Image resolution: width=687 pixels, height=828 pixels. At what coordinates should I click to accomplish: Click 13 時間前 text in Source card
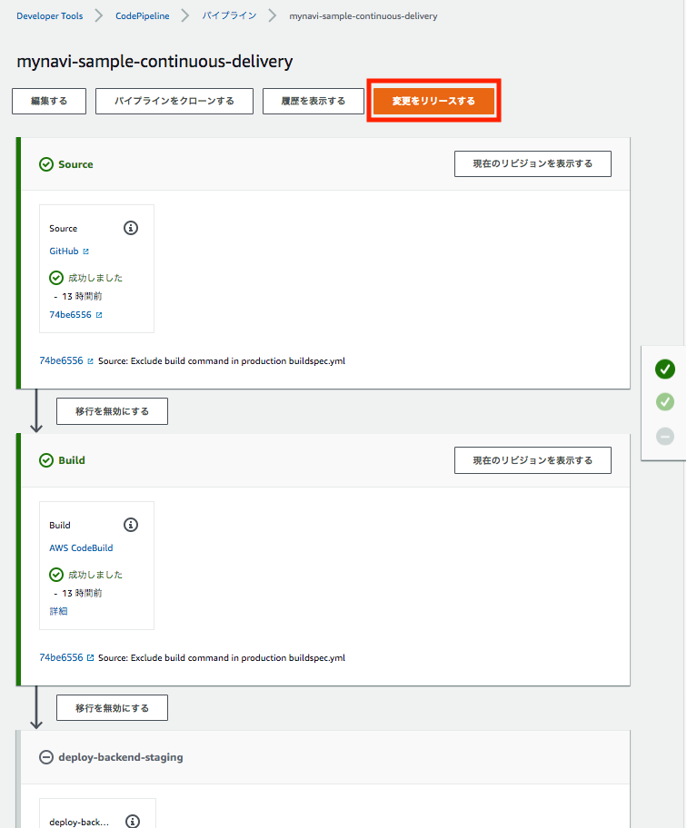82,296
